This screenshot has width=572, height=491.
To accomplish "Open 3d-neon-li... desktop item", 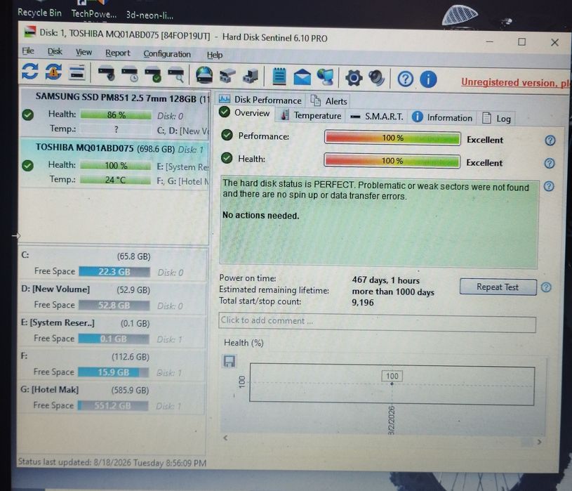I will (x=149, y=15).
